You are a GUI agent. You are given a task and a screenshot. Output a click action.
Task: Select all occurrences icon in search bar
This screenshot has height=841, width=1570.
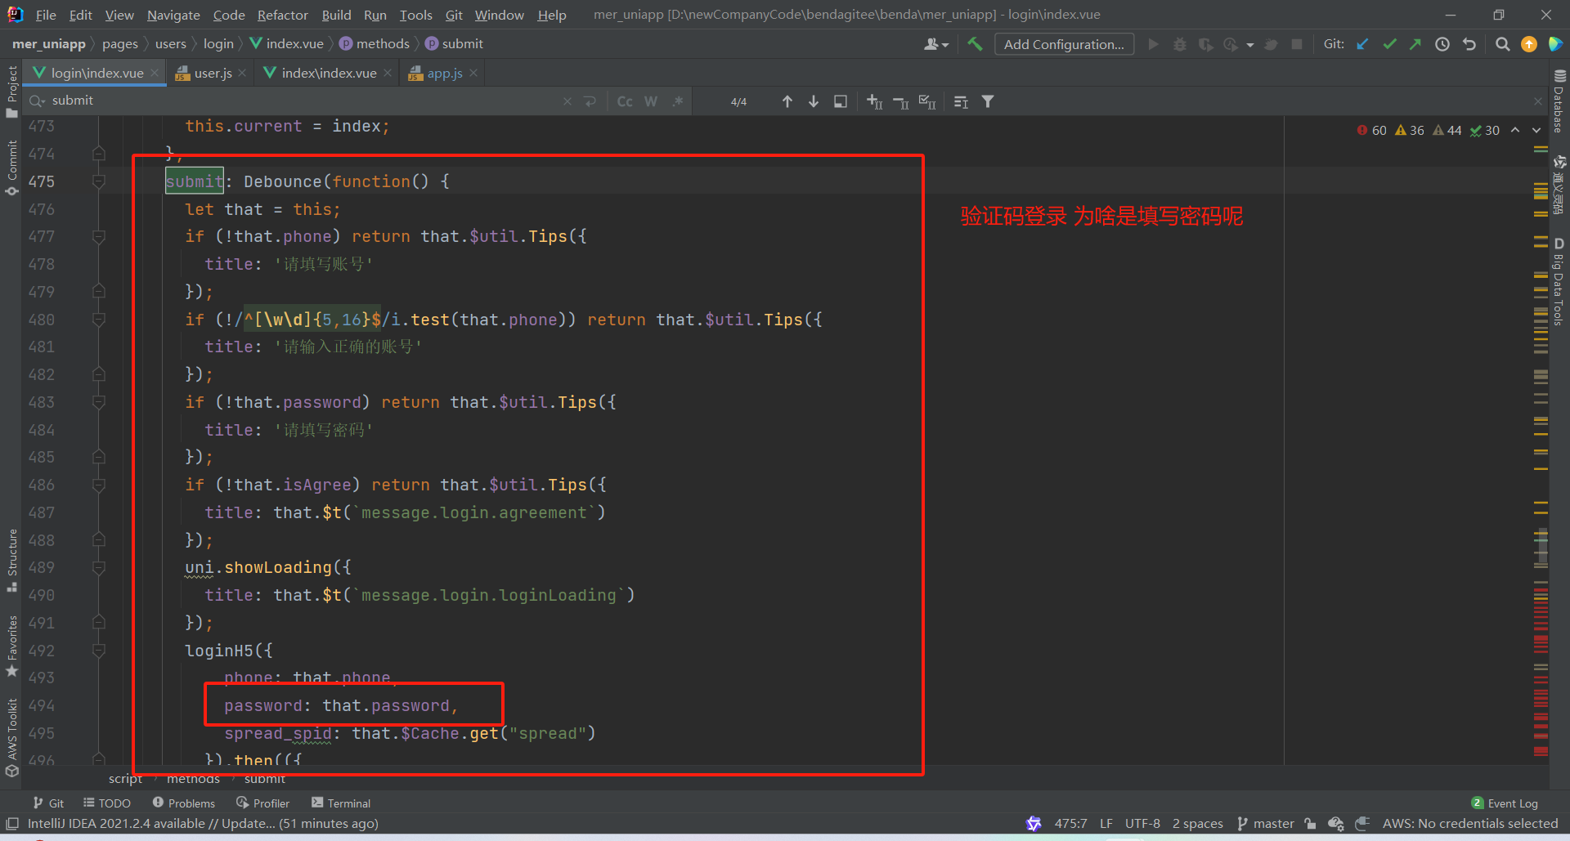click(x=926, y=101)
